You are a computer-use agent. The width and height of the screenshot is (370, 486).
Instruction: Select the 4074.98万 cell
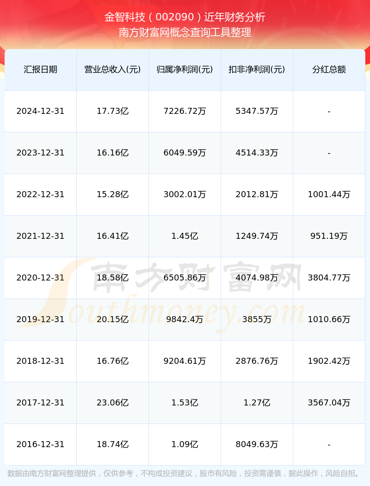click(257, 278)
